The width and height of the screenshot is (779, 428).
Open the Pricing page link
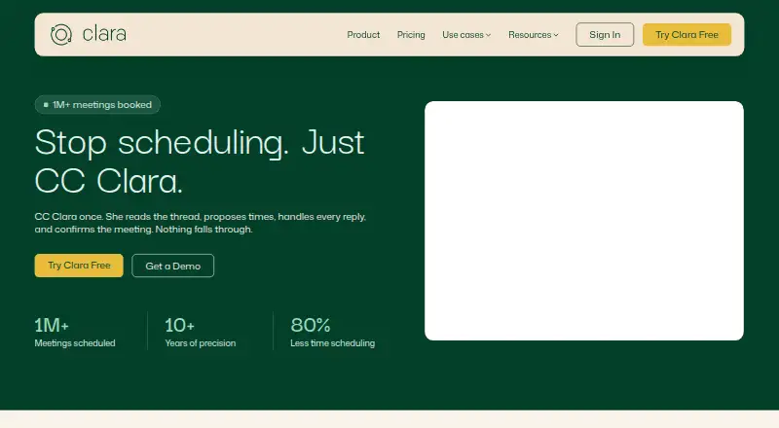point(411,35)
